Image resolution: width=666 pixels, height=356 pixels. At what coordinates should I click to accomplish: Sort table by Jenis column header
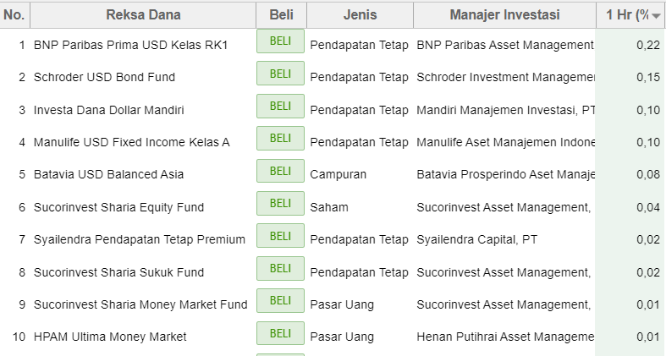coord(360,15)
